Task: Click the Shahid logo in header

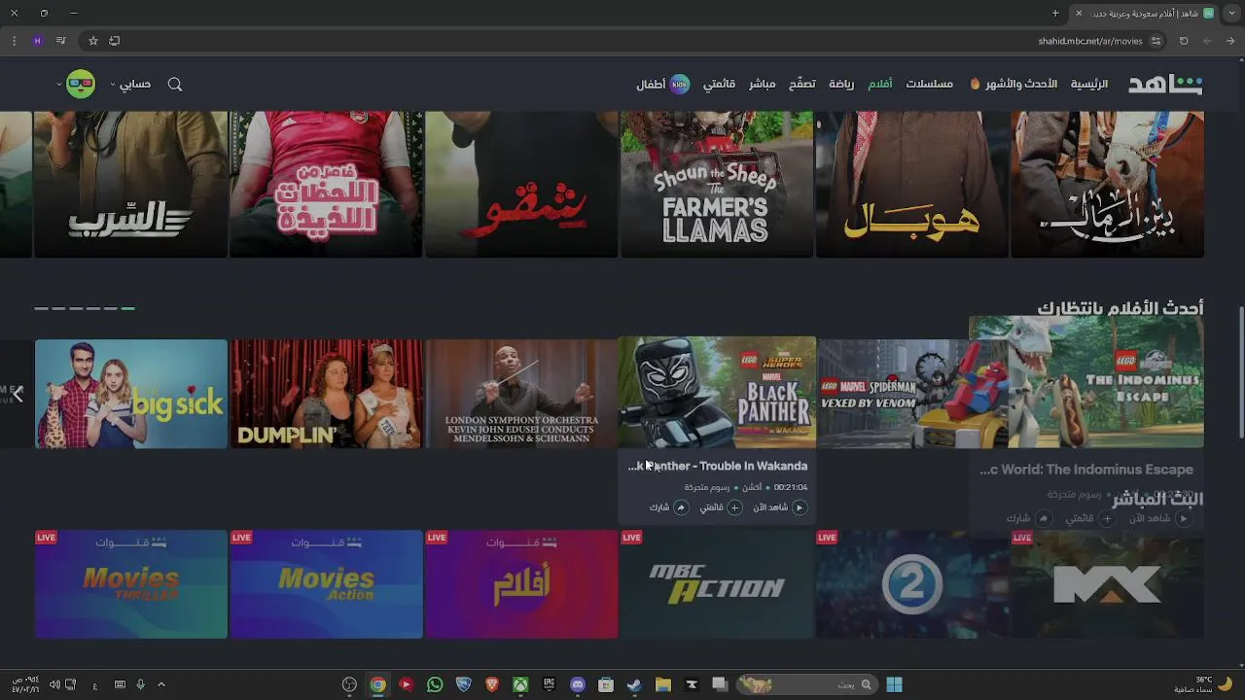Action: click(x=1165, y=85)
